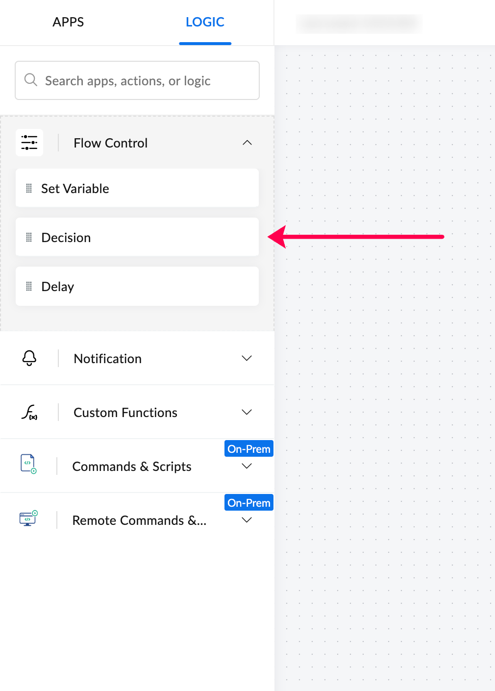Switch to the APPS tab

coord(68,22)
